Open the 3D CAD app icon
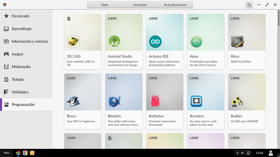 [x=73, y=42]
